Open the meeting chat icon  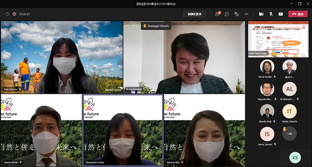227,14
